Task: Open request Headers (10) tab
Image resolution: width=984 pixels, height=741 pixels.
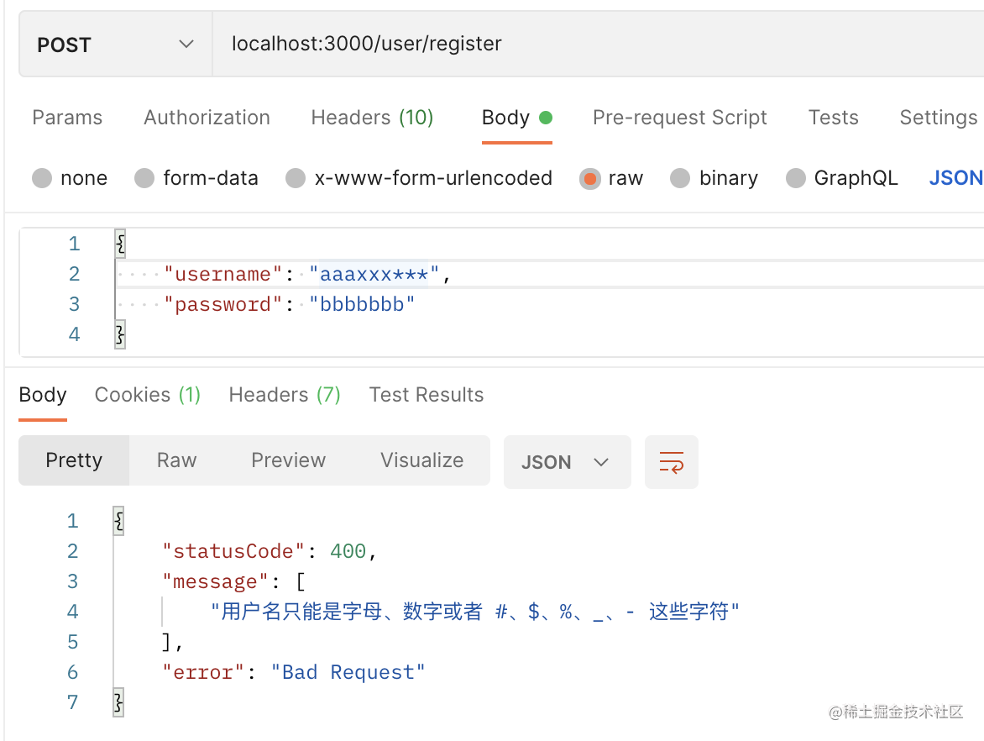Action: 372,118
